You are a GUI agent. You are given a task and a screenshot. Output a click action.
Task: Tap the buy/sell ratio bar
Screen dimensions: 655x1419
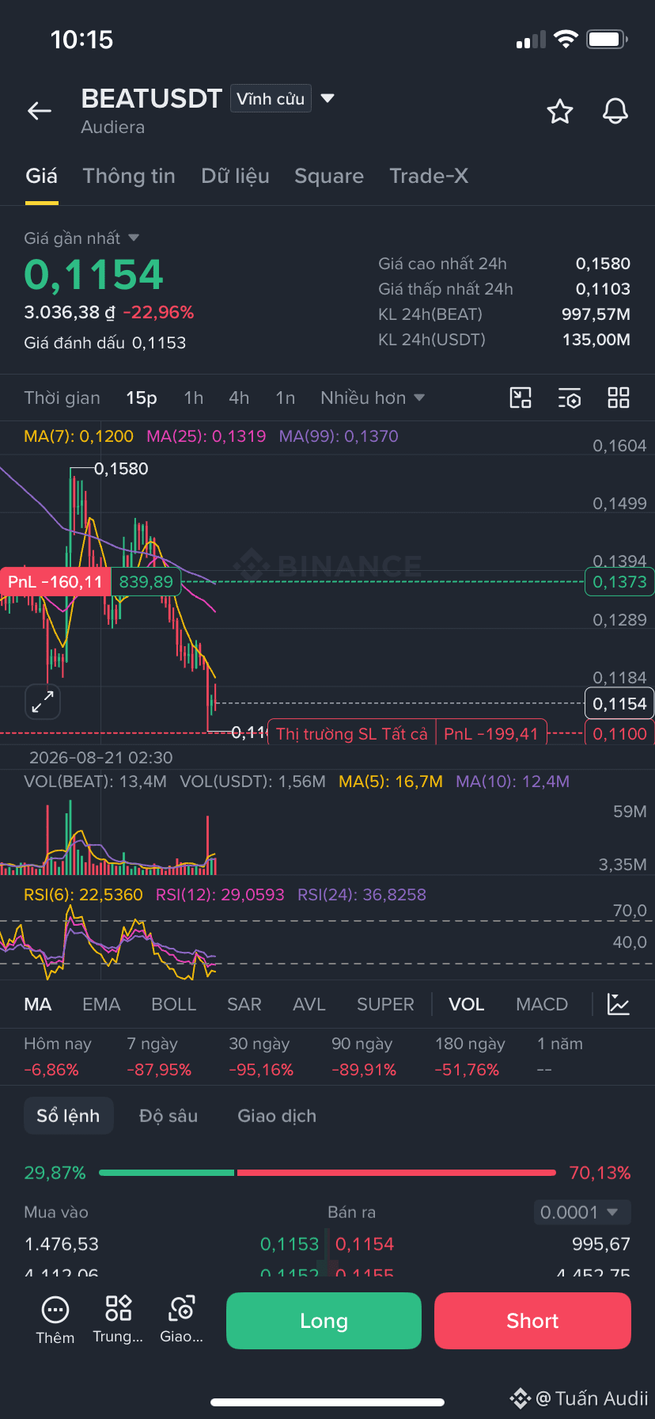point(327,1173)
